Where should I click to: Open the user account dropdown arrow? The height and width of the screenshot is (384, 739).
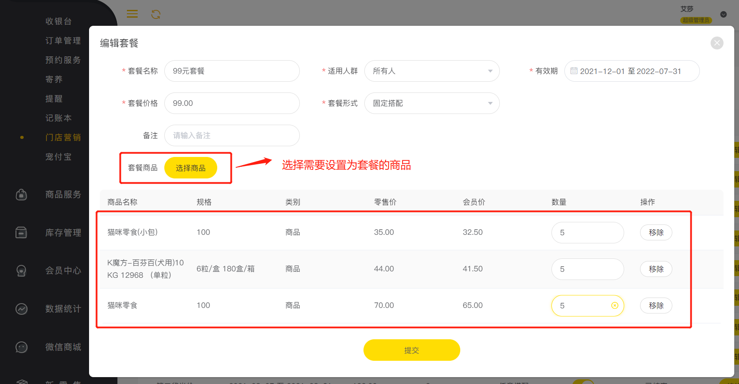click(x=724, y=14)
